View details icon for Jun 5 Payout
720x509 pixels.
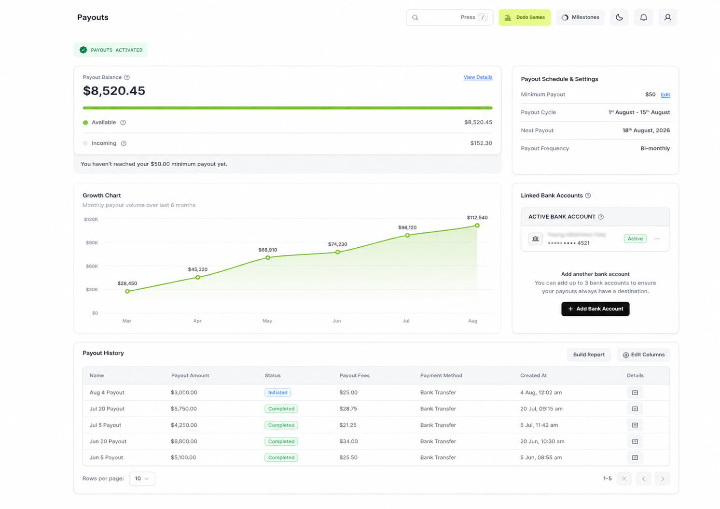coord(635,457)
